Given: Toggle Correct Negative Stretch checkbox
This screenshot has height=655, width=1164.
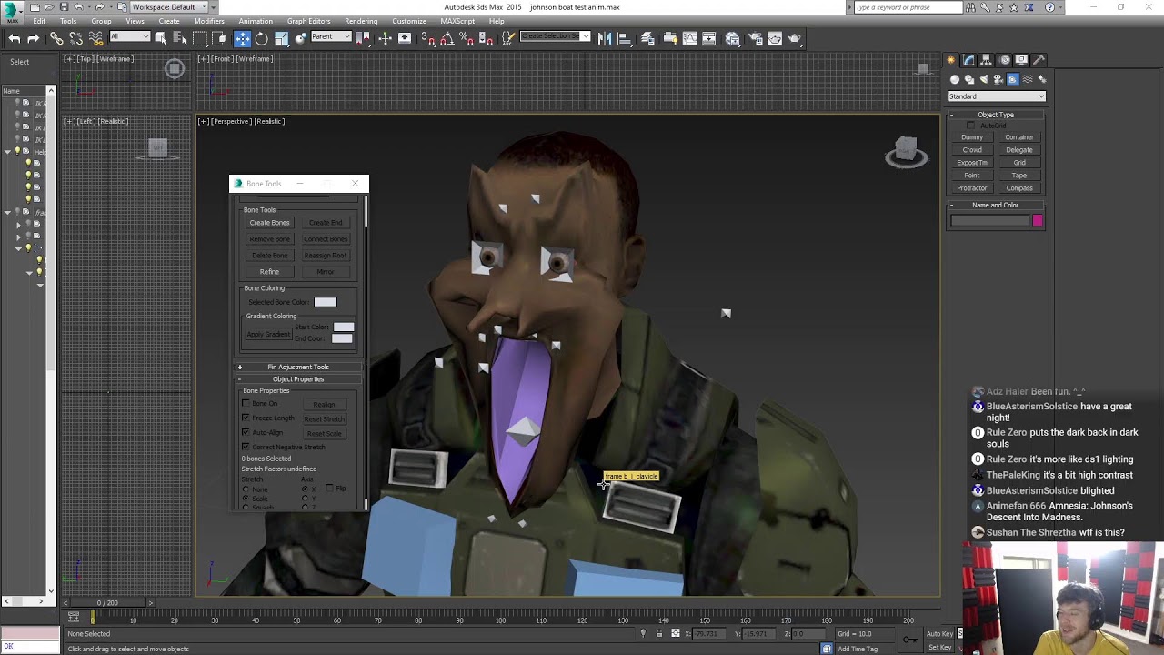Looking at the screenshot, I should (x=246, y=448).
